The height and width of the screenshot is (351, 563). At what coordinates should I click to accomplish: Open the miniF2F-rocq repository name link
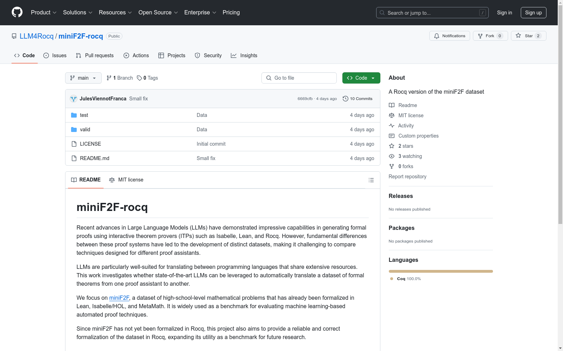[x=81, y=36]
